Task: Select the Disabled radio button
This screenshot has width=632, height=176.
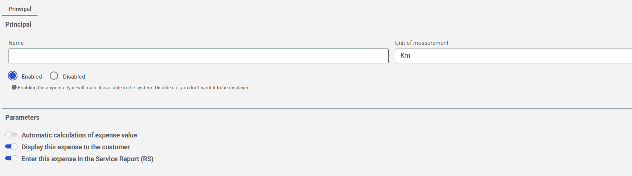Action: pos(54,76)
